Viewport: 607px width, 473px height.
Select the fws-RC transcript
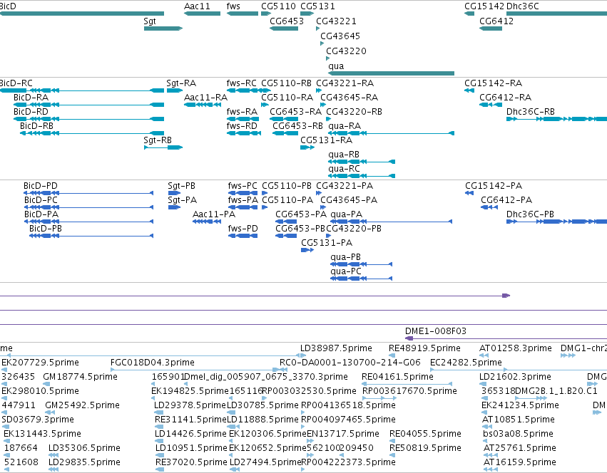[x=242, y=83]
